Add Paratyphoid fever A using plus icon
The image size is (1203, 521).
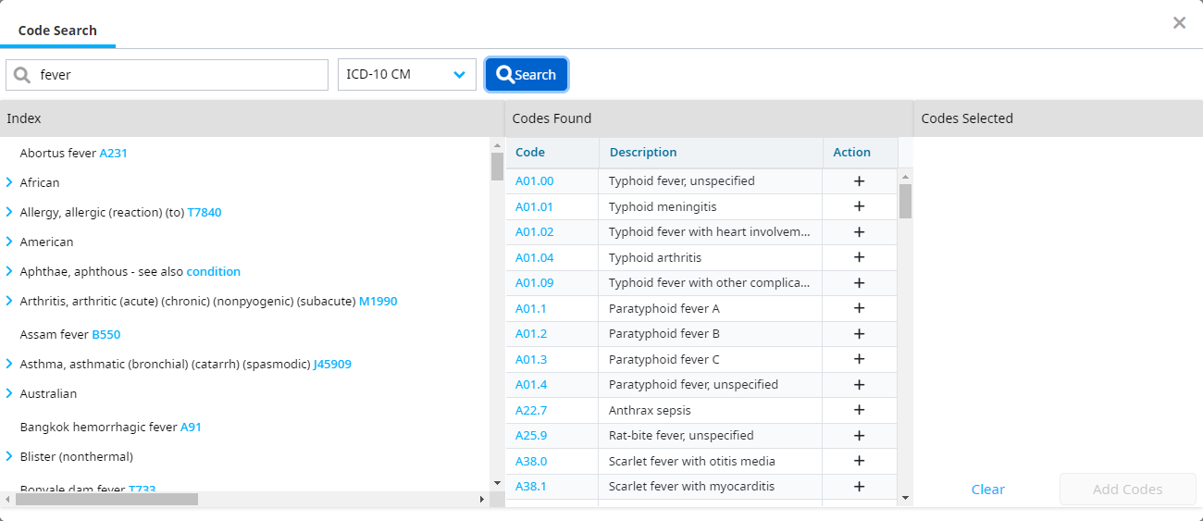pyautogui.click(x=859, y=308)
